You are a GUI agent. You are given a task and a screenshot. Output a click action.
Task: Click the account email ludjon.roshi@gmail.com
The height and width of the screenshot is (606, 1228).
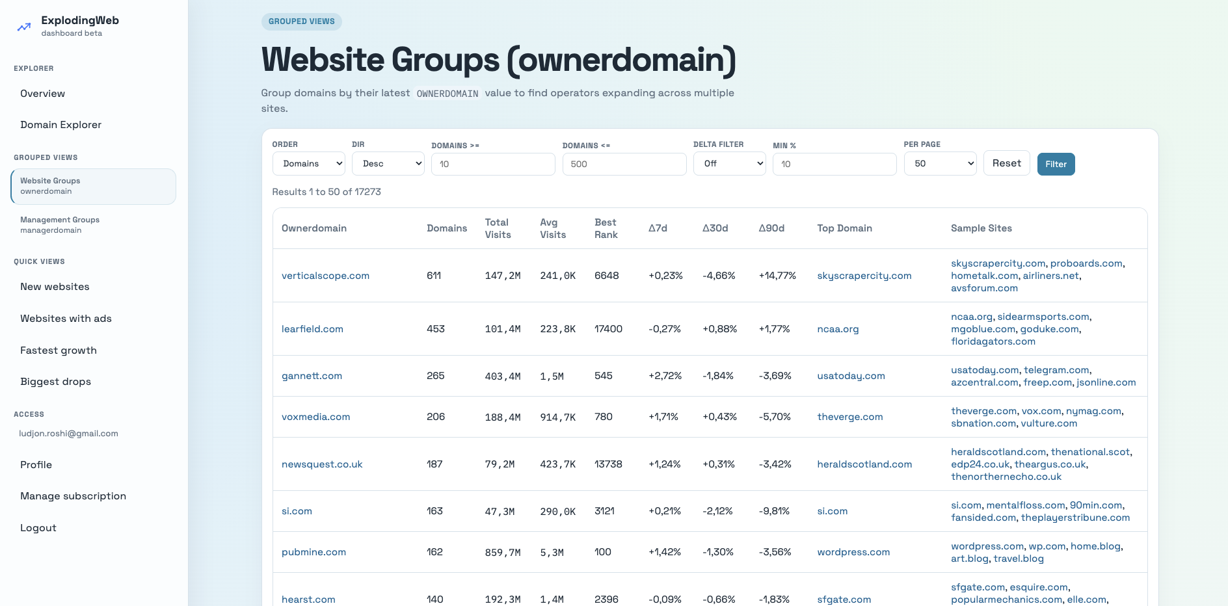click(68, 434)
